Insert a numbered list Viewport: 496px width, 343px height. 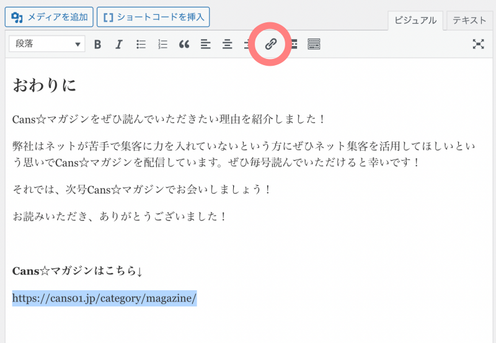click(x=162, y=44)
